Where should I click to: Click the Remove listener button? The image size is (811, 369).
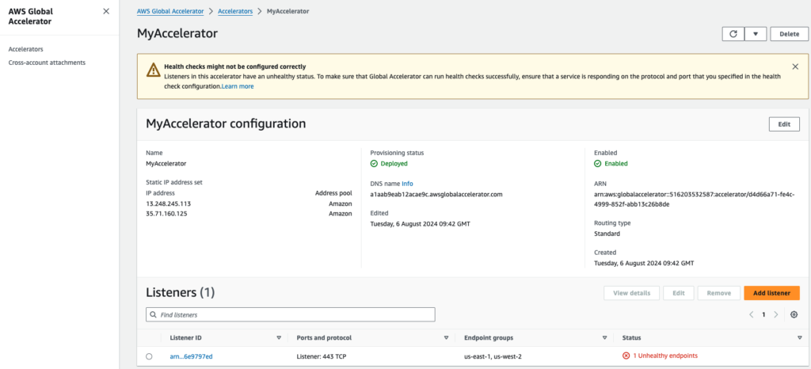point(718,293)
